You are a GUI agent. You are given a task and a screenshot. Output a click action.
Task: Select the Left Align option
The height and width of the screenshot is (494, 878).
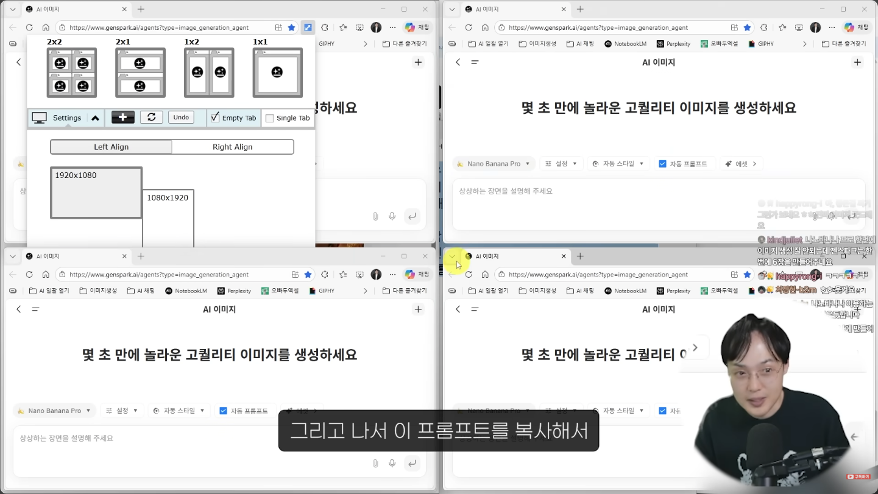(111, 147)
